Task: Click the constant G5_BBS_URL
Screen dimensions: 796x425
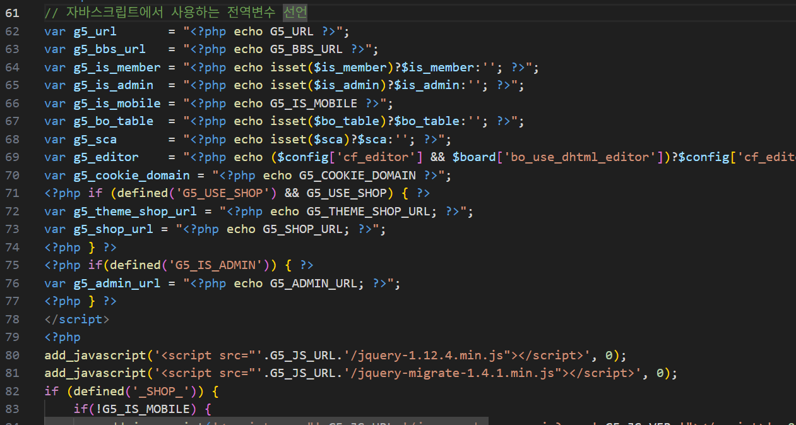Action: click(x=306, y=49)
